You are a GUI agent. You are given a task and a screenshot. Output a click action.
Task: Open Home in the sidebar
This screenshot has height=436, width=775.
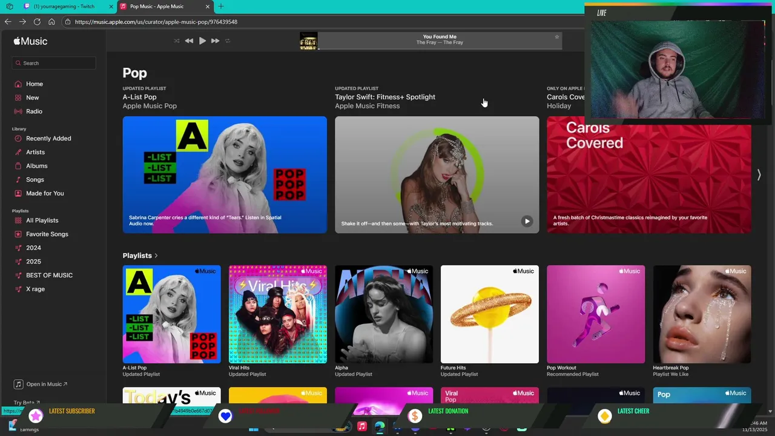(35, 84)
